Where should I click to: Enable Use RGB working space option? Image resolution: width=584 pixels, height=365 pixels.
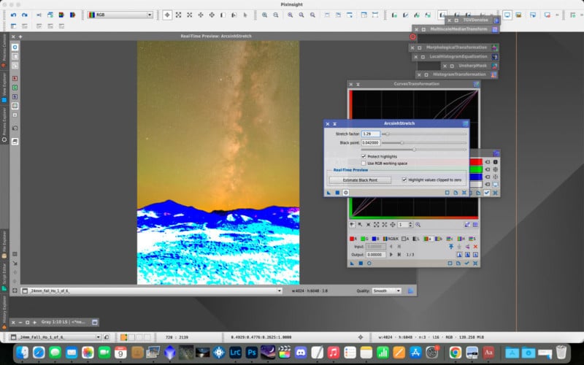pos(364,163)
